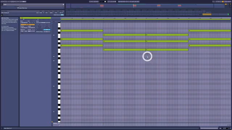The height and width of the screenshot is (130, 232).
Task: Click the blue button beside Randomize
Action: pos(47,30)
